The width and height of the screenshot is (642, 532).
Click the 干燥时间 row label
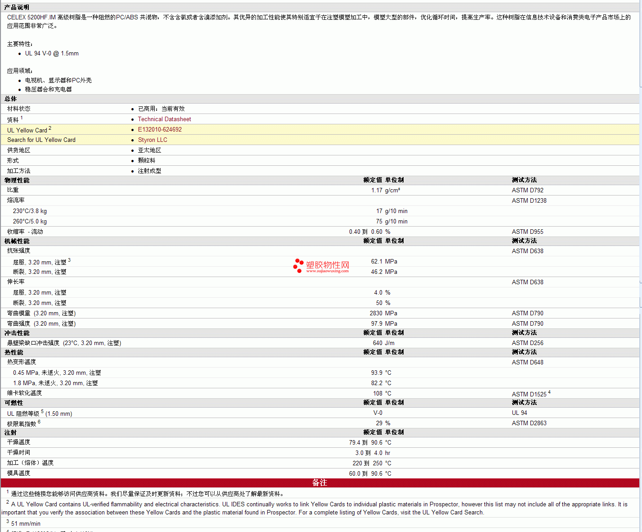pyautogui.click(x=18, y=453)
